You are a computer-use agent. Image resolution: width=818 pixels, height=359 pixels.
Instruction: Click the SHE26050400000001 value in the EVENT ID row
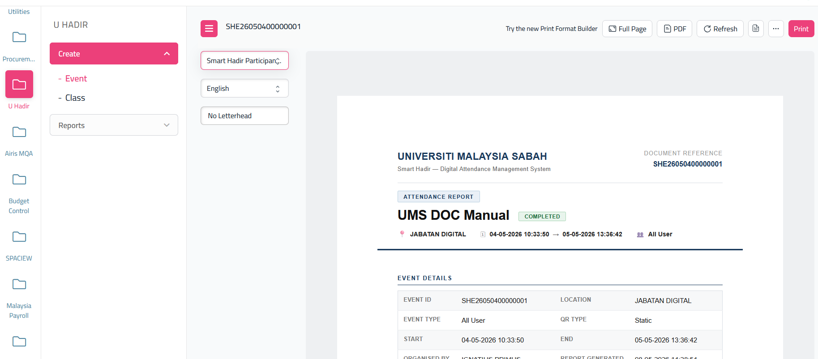pos(494,301)
